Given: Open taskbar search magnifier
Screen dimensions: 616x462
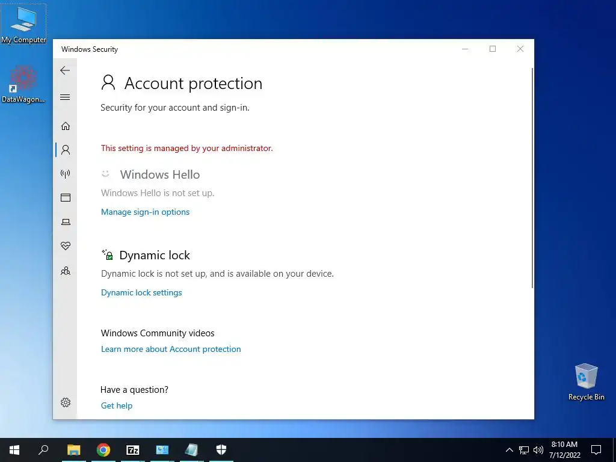Looking at the screenshot, I should tap(43, 450).
